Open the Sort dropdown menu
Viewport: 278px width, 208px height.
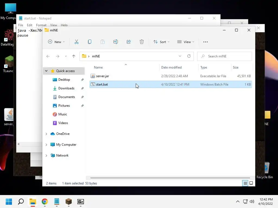[161, 42]
